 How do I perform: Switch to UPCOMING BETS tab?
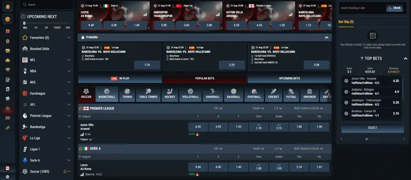tap(290, 78)
